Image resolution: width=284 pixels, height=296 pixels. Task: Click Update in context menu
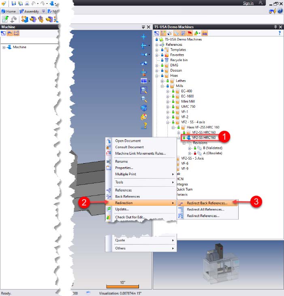point(122,209)
